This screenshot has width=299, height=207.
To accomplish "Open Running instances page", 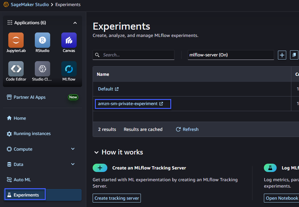I will click(x=32, y=133).
